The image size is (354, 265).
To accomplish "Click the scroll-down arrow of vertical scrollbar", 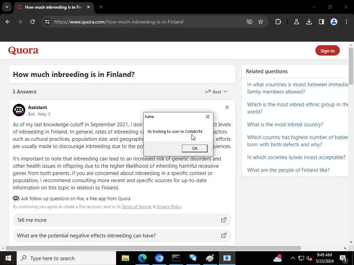I will (x=351, y=243).
